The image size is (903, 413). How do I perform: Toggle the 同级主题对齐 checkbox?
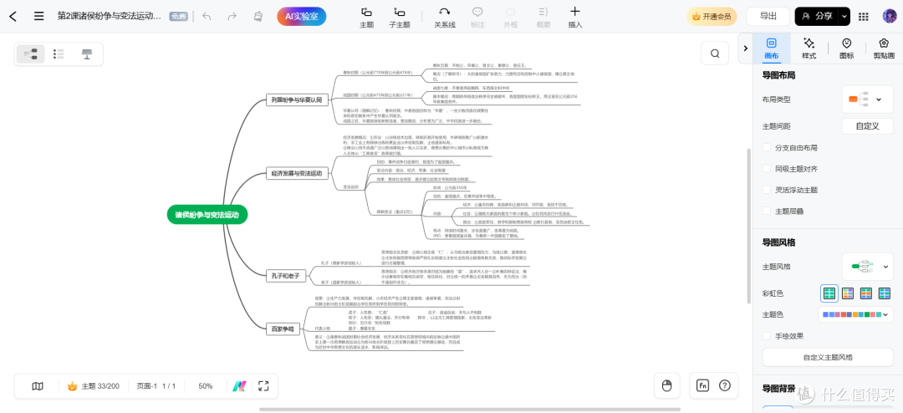point(767,169)
